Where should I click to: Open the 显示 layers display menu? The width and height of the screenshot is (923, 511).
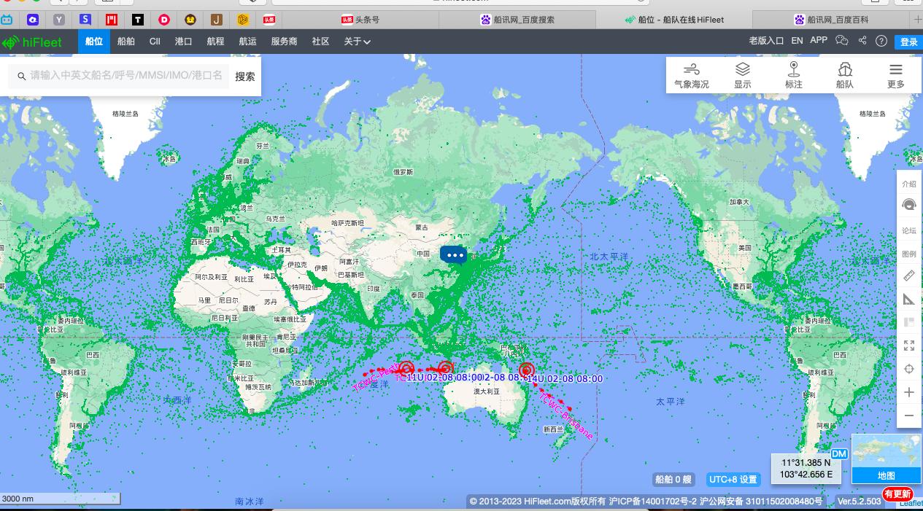pyautogui.click(x=742, y=75)
